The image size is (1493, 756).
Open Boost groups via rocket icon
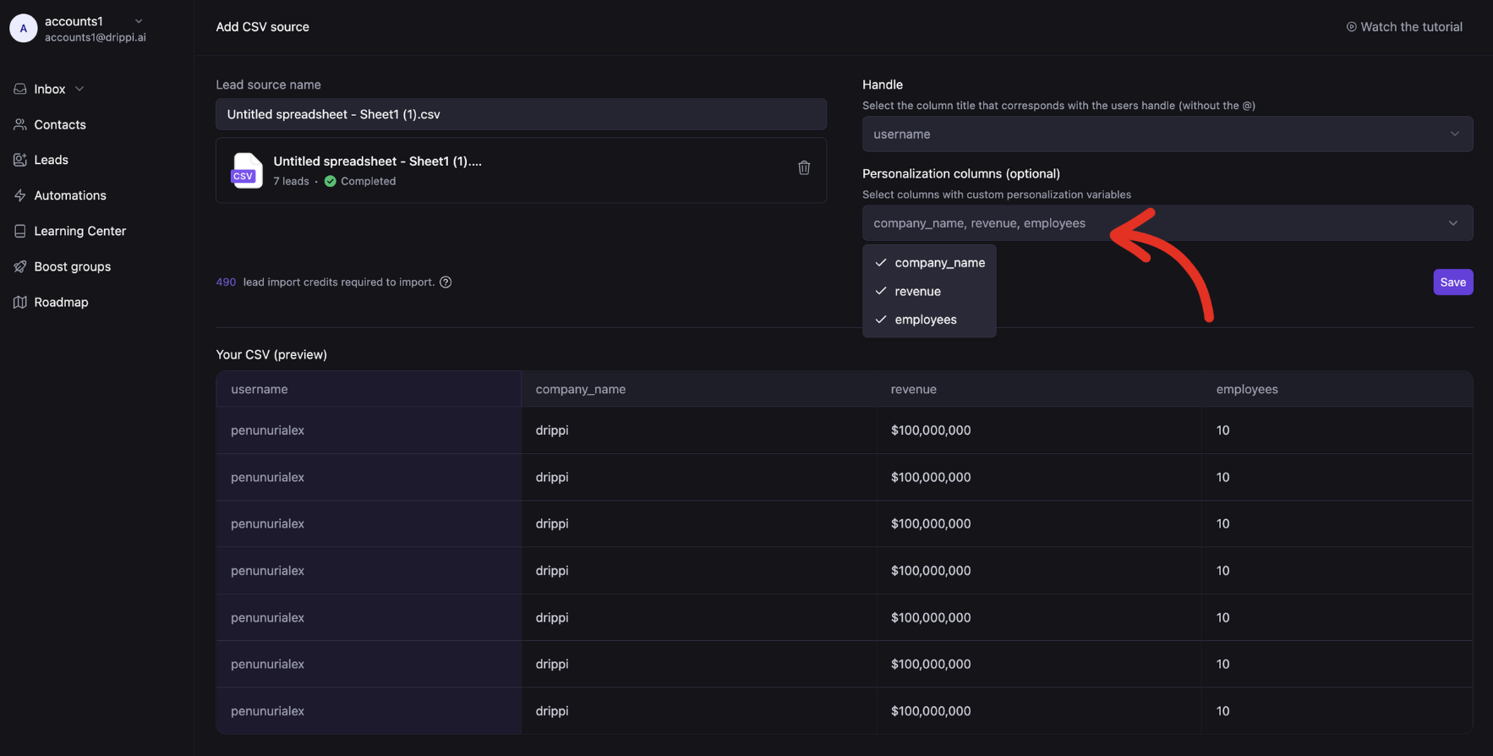pyautogui.click(x=20, y=266)
